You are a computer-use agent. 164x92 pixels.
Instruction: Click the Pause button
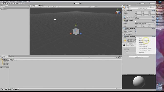click(77, 3)
